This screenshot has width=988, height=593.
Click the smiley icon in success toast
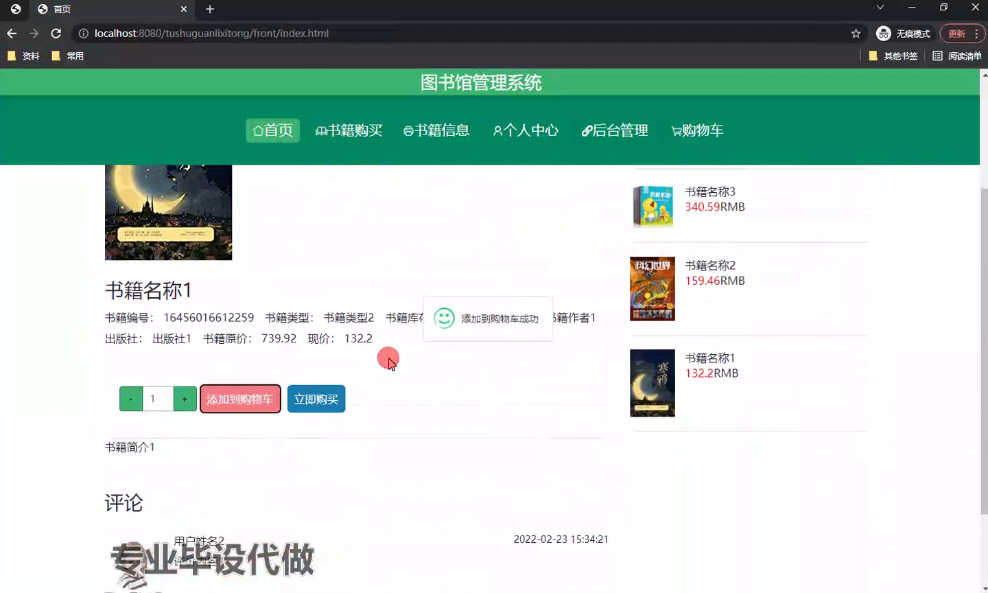[x=444, y=318]
